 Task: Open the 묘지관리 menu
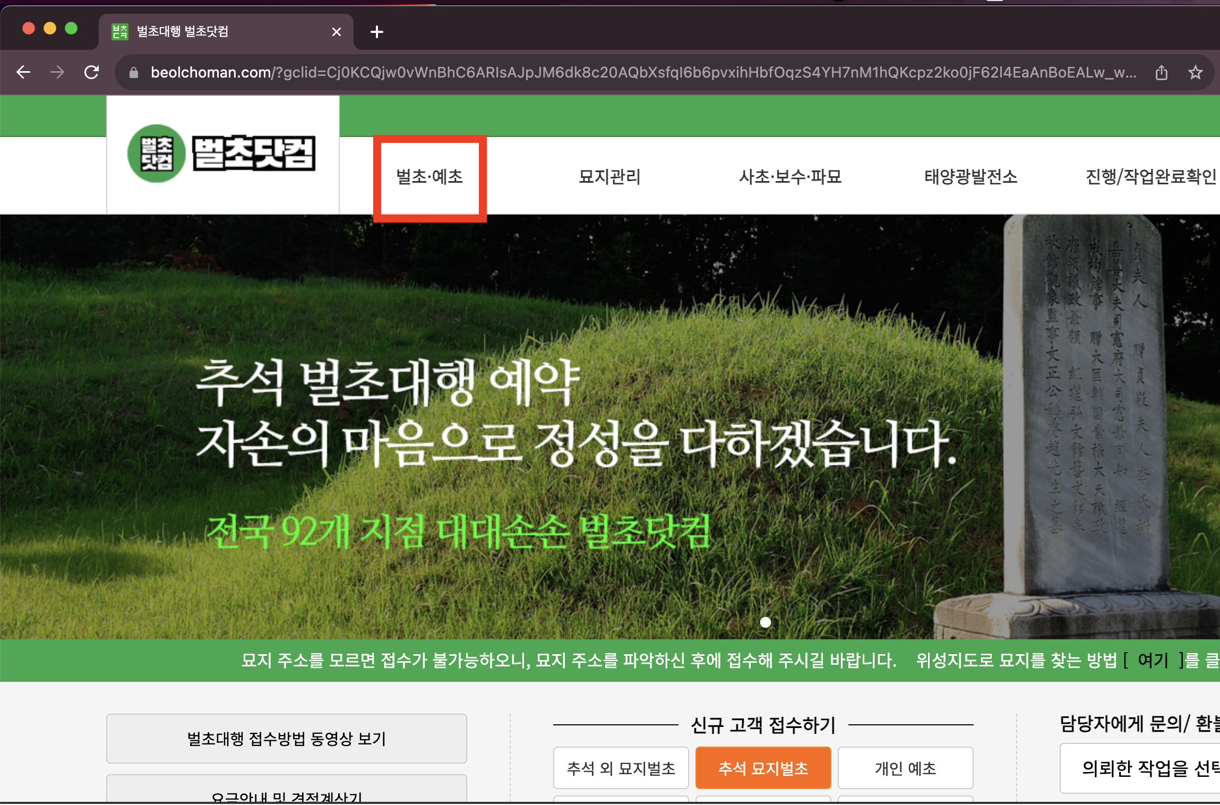click(x=609, y=177)
